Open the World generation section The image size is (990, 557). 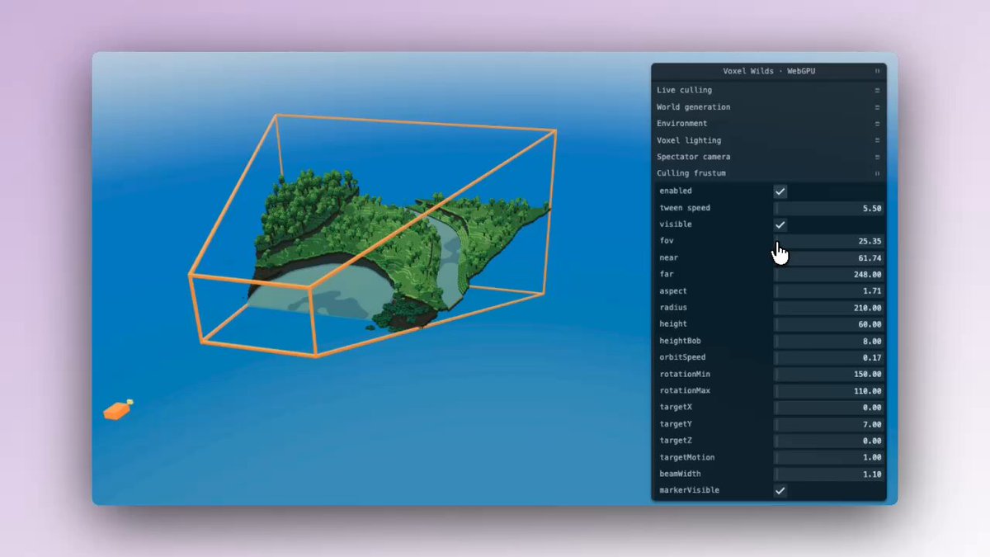tap(769, 107)
